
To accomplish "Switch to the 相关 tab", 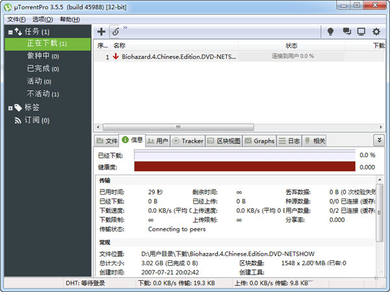I will point(315,141).
